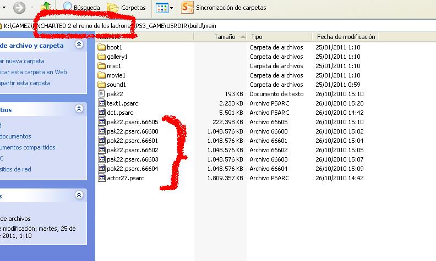Select the text1.psarc file icon

pos(102,103)
